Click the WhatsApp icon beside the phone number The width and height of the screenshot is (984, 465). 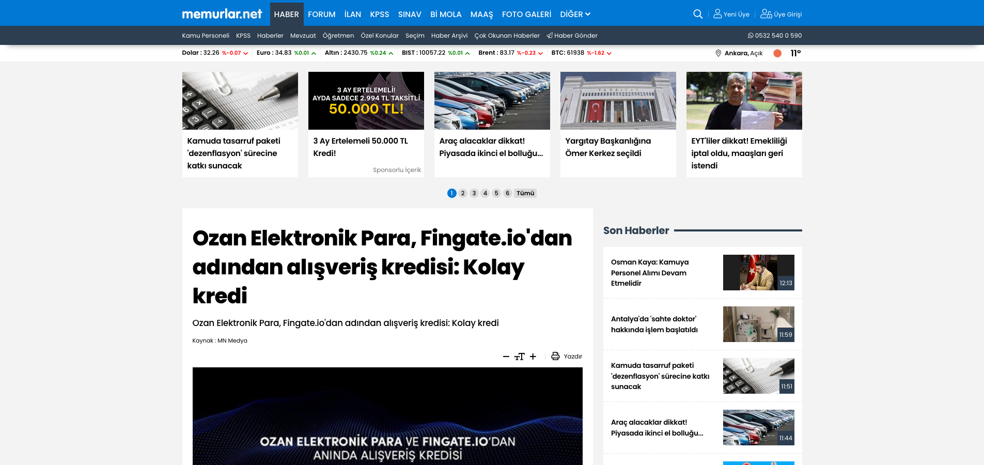click(x=751, y=36)
